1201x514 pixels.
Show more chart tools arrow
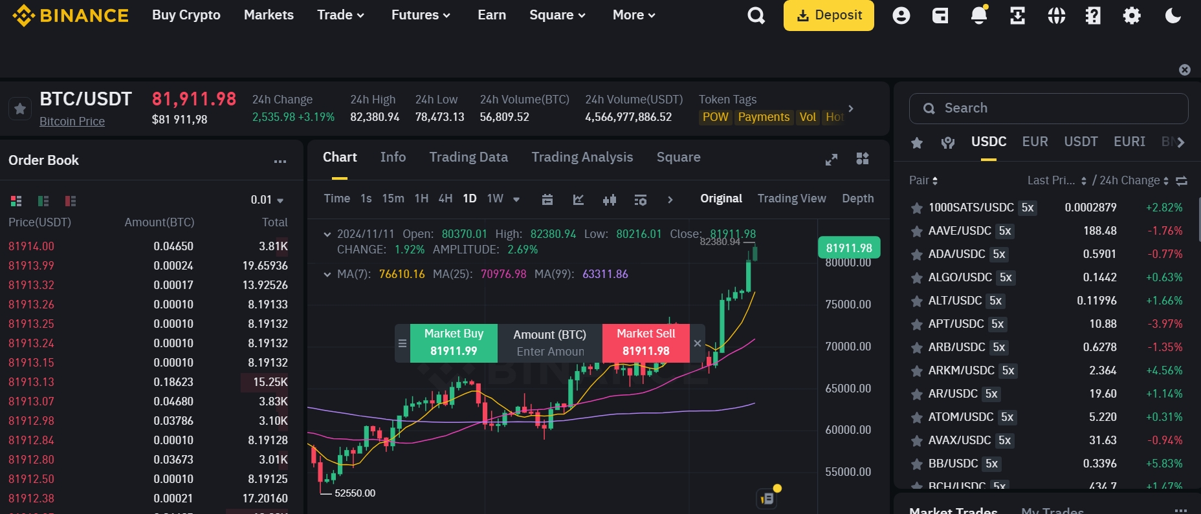click(670, 200)
